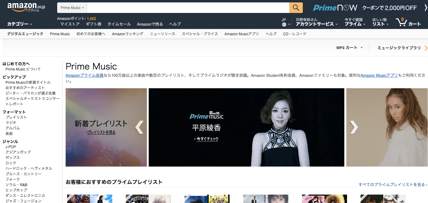Viewport: 428px width, 203px height.
Task: Click the Prime Now coupon banner
Action: click(365, 8)
